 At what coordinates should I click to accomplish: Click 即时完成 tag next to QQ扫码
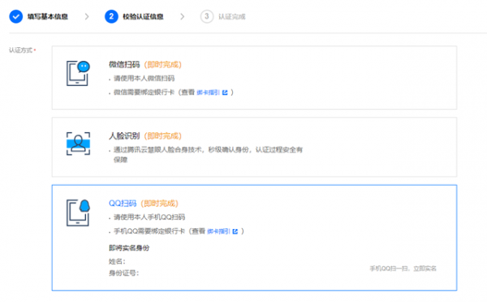pyautogui.click(x=159, y=204)
